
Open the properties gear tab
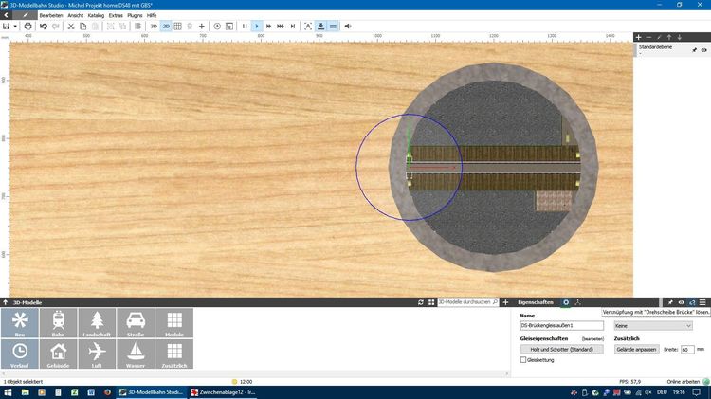566,302
